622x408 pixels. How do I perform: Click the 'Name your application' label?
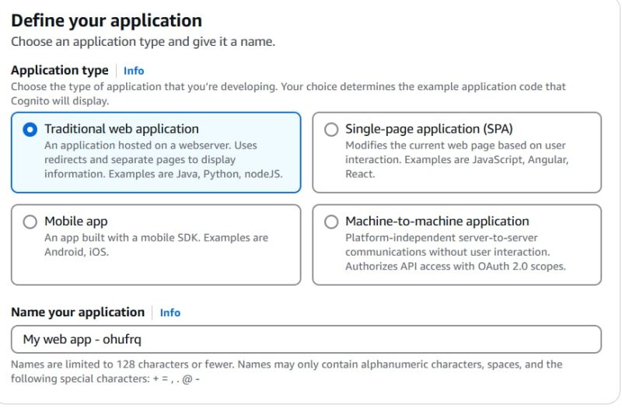(78, 312)
